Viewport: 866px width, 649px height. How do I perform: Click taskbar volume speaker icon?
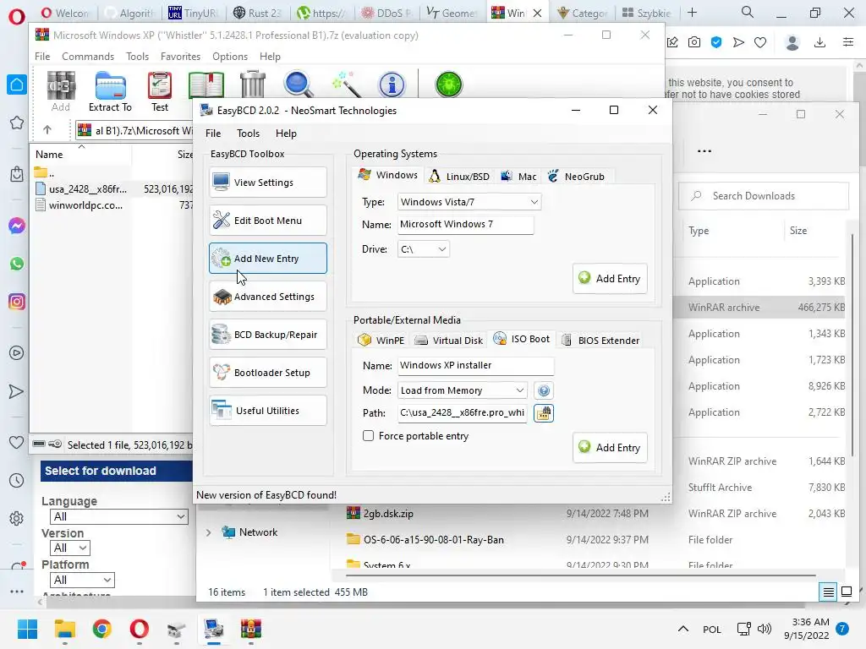[x=765, y=629]
